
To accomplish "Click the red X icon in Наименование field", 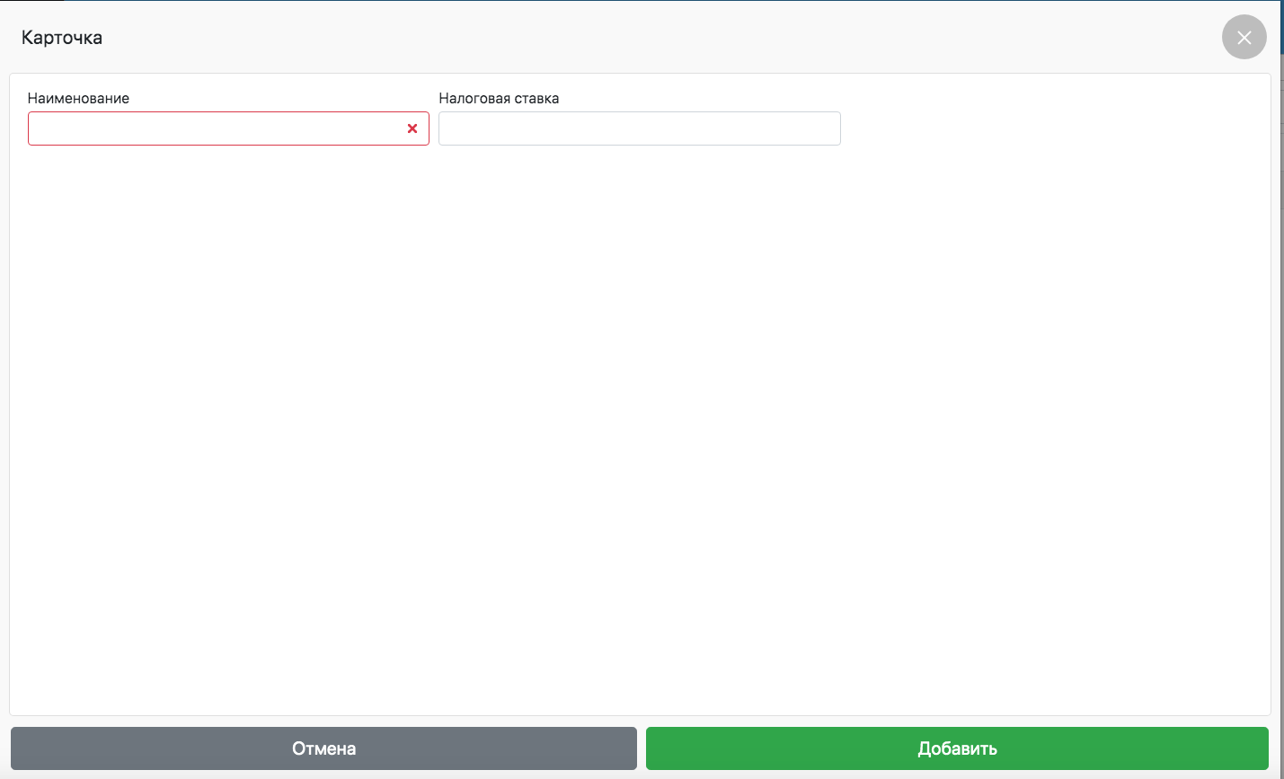I will click(412, 128).
